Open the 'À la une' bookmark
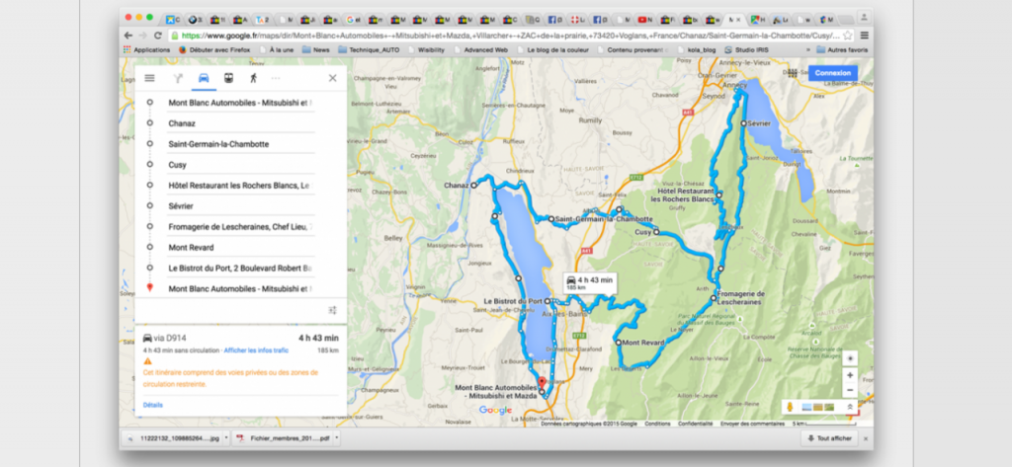The image size is (1012, 467). click(277, 49)
